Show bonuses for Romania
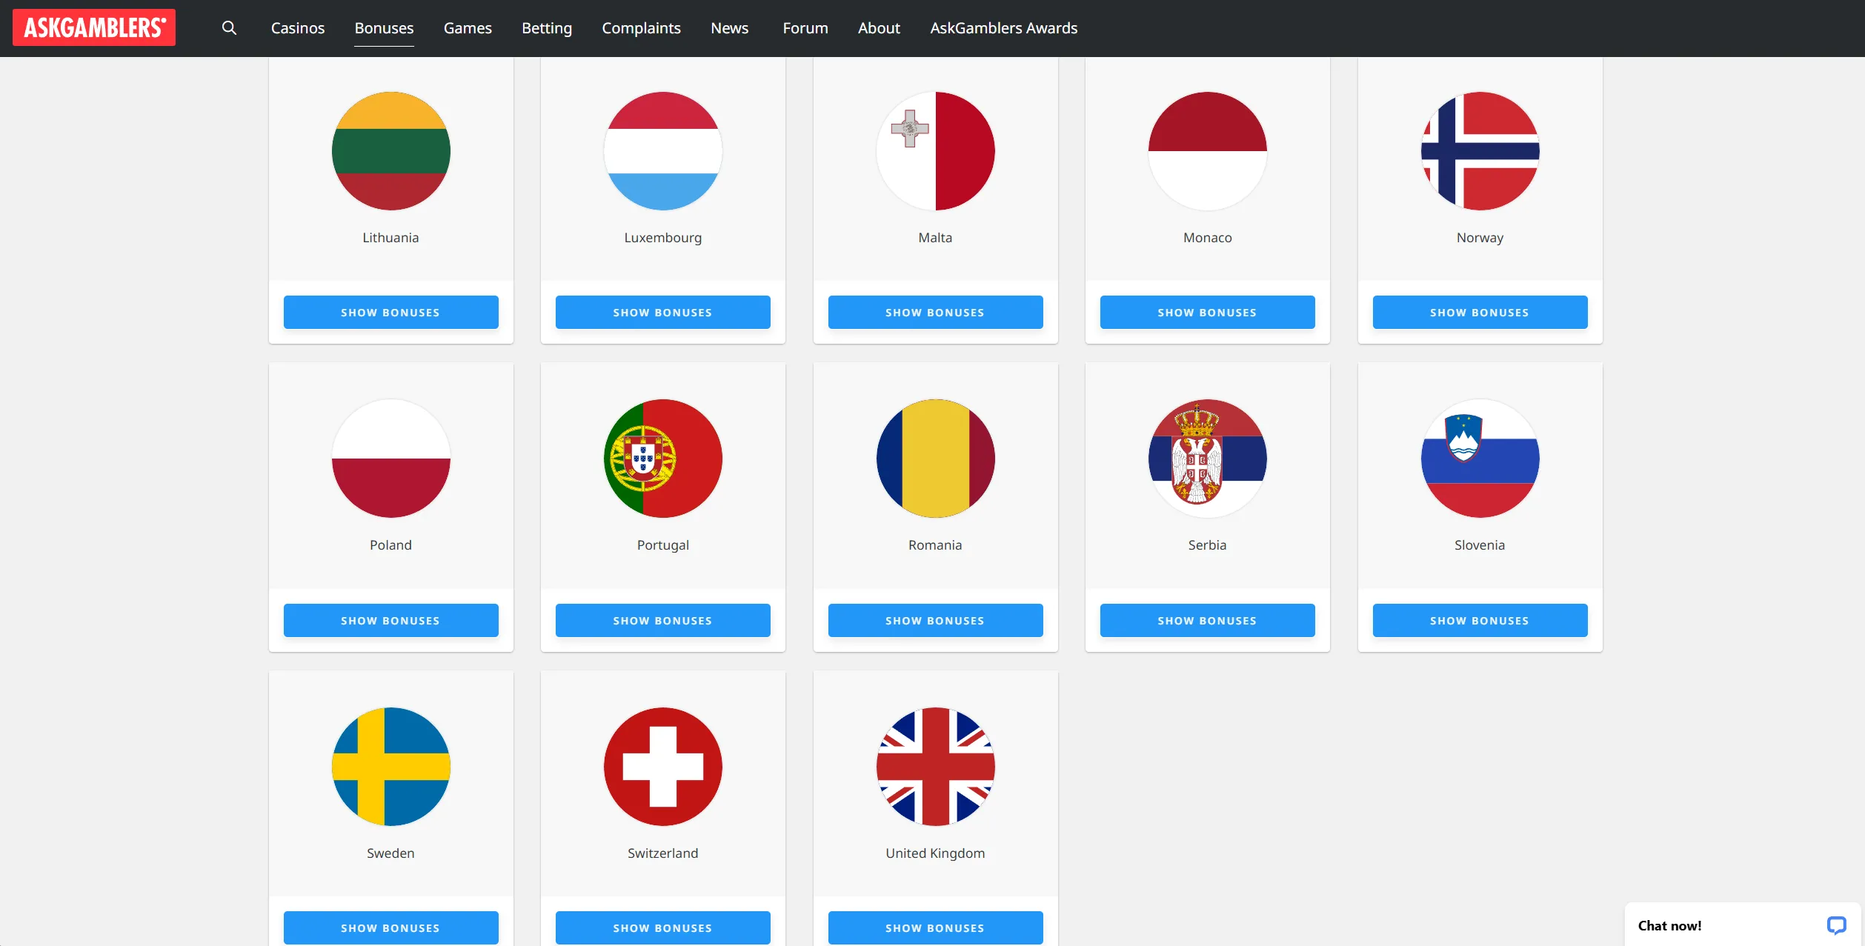The width and height of the screenshot is (1865, 946). [935, 621]
